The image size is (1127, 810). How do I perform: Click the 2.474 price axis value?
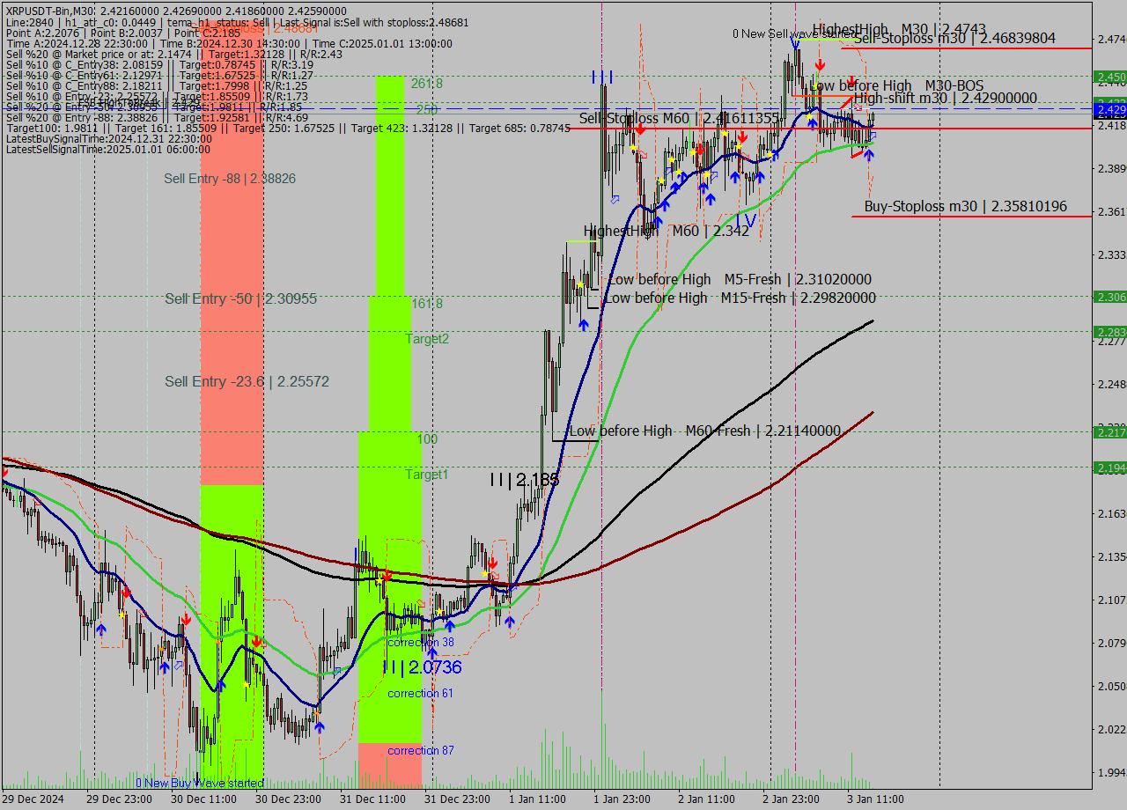coord(1111,40)
